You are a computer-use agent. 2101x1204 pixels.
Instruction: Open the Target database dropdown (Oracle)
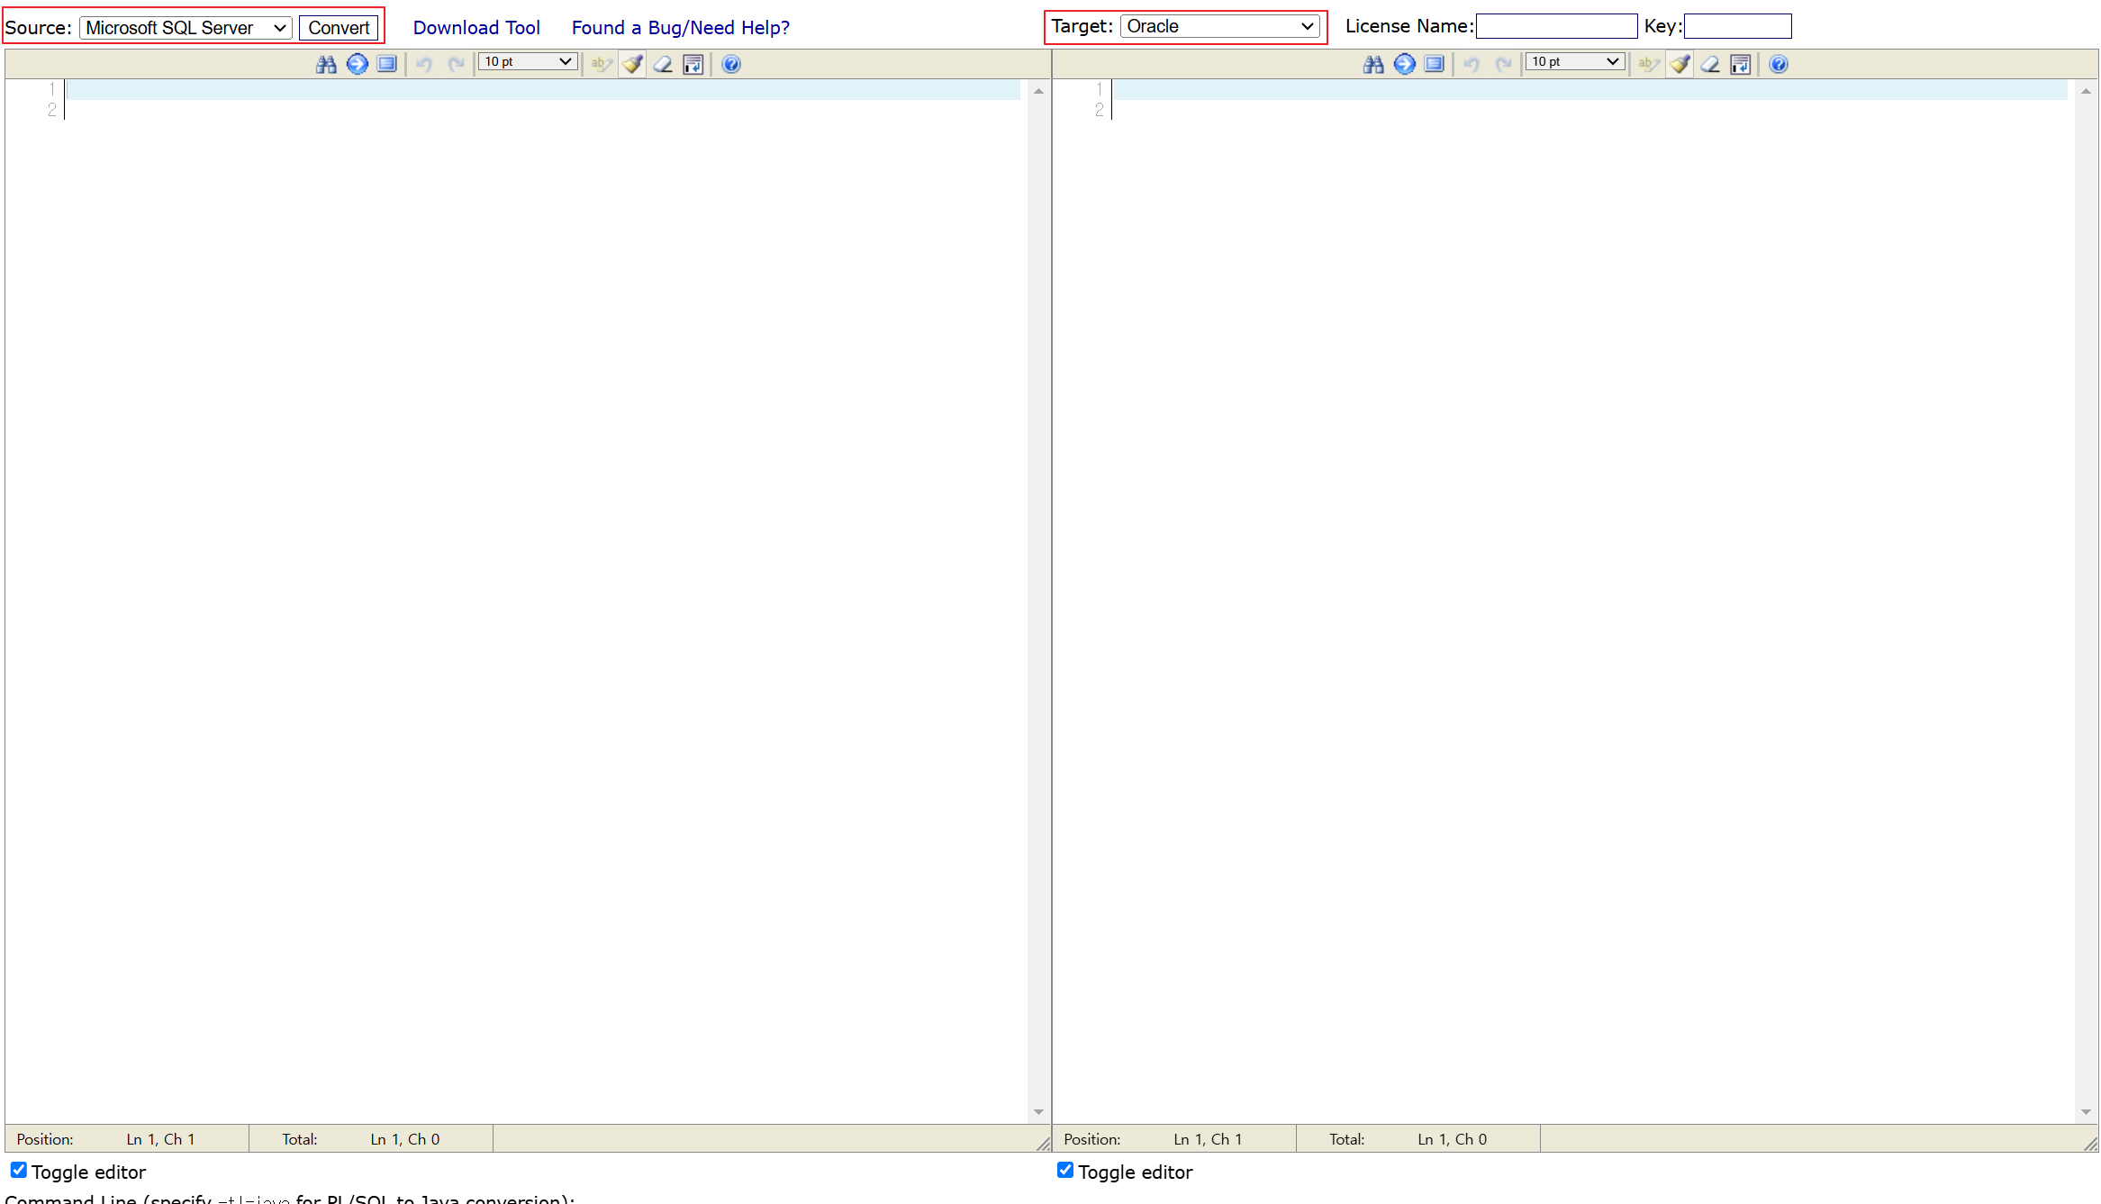click(x=1219, y=26)
